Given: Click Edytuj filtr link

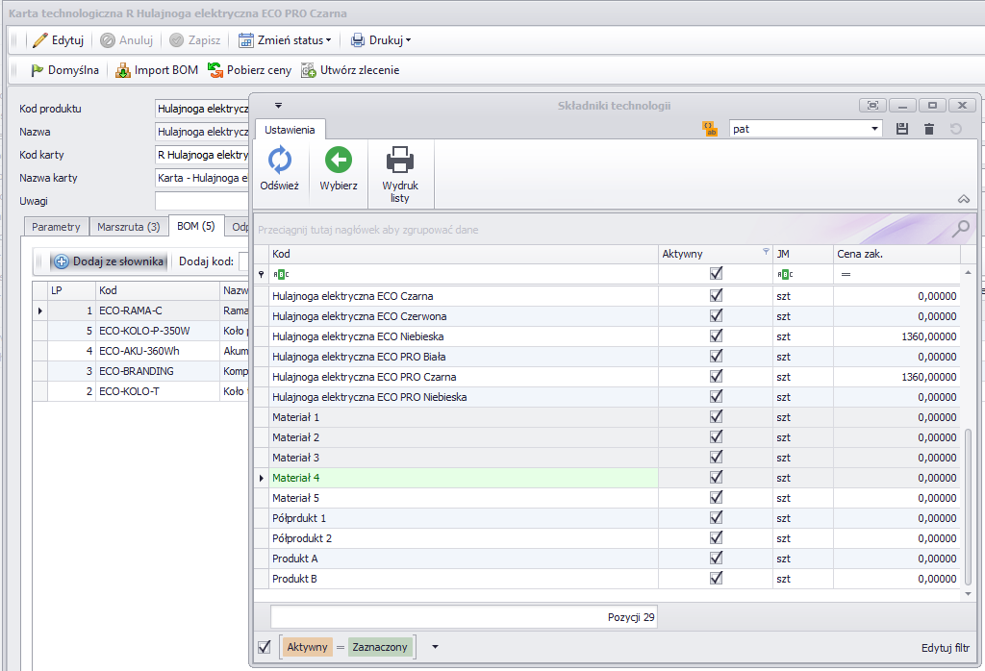Looking at the screenshot, I should [x=945, y=647].
